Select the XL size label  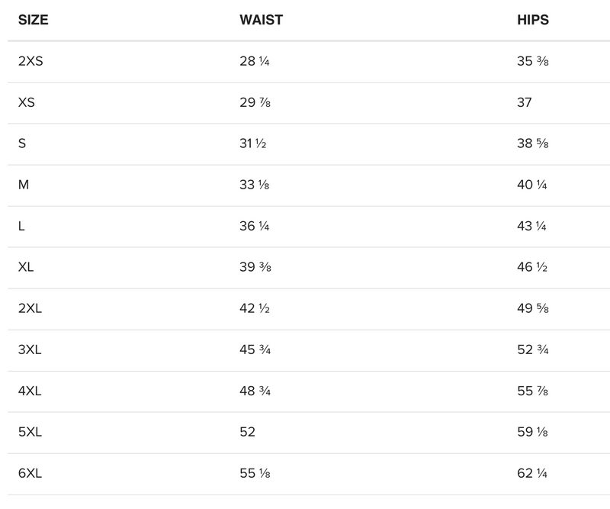tap(25, 268)
